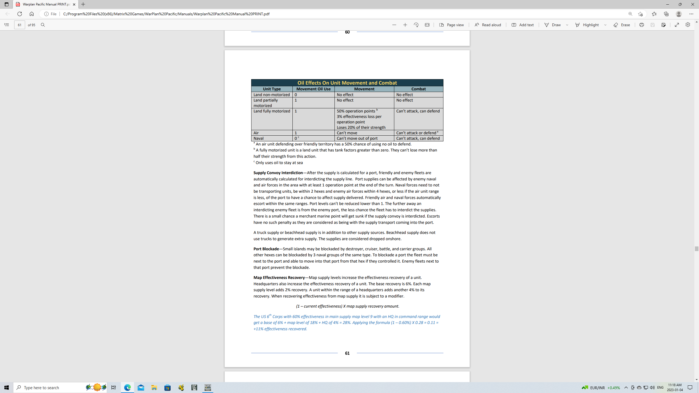Click 'Can't move out of port' cell
This screenshot has width=699, height=393.
364,138
